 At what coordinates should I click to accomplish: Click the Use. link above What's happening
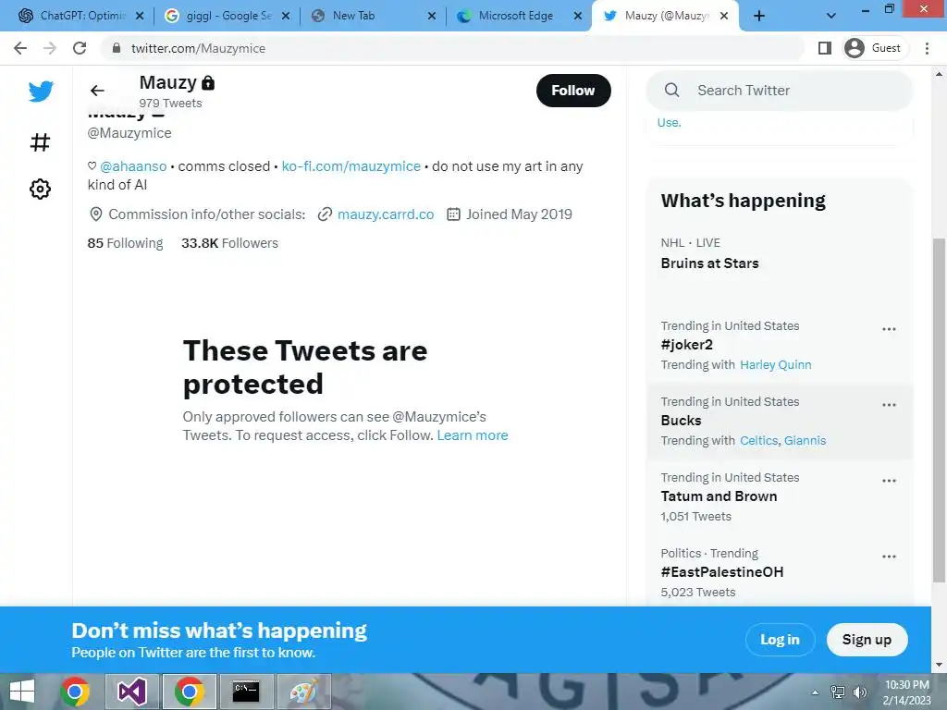[670, 123]
